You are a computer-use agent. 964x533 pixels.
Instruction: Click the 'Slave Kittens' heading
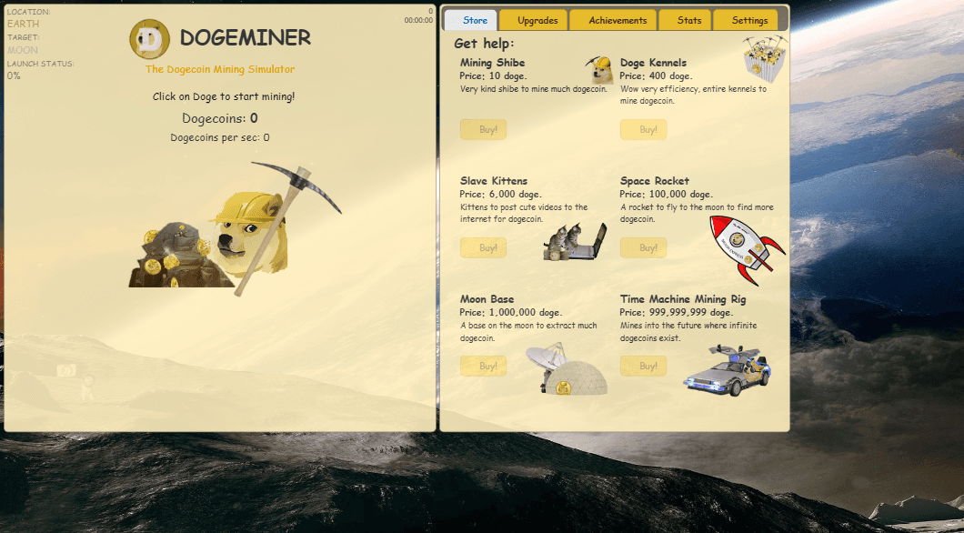pyautogui.click(x=494, y=181)
